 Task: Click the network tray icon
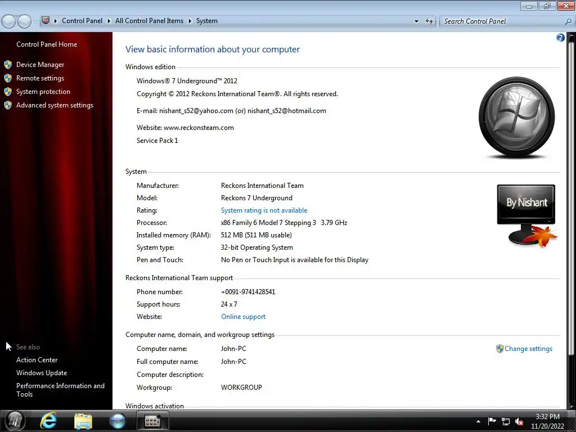tap(506, 422)
